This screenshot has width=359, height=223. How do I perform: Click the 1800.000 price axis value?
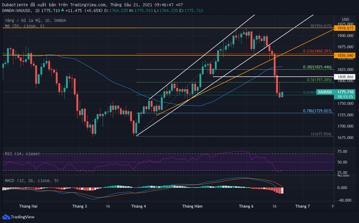(345, 81)
